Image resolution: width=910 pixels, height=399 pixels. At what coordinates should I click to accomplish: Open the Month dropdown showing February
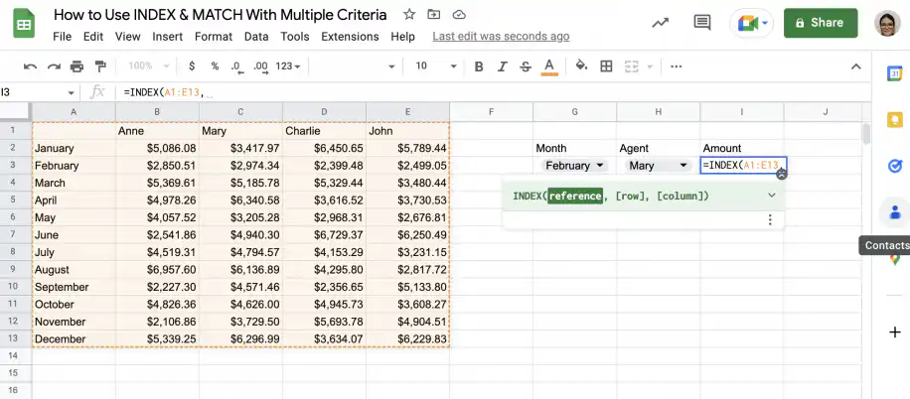(574, 166)
